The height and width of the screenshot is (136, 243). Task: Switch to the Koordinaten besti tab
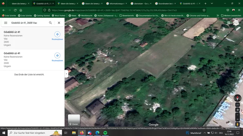click(x=165, y=3)
